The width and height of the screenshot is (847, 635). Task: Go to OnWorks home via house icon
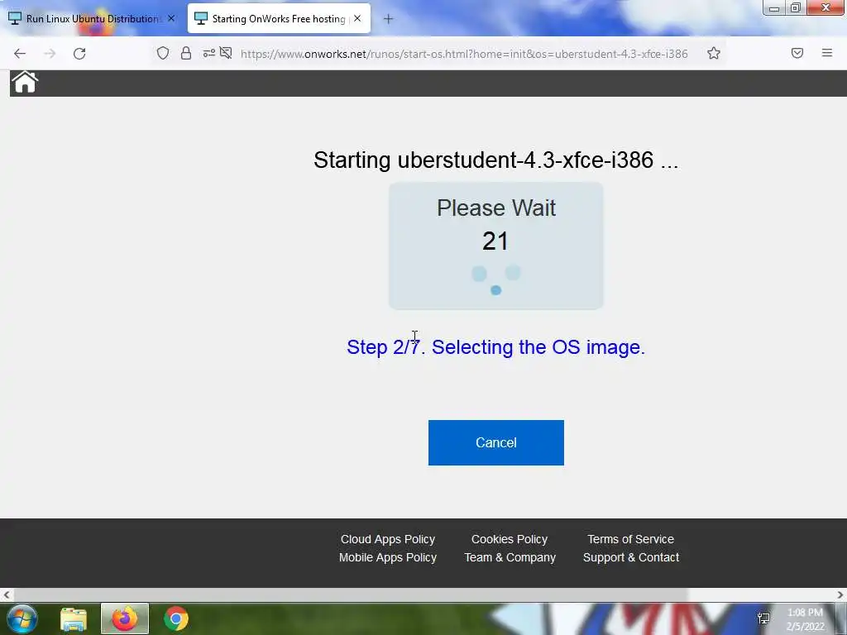pos(25,83)
